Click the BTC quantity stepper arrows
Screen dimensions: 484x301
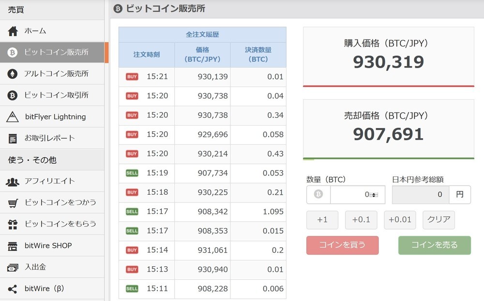(374, 195)
